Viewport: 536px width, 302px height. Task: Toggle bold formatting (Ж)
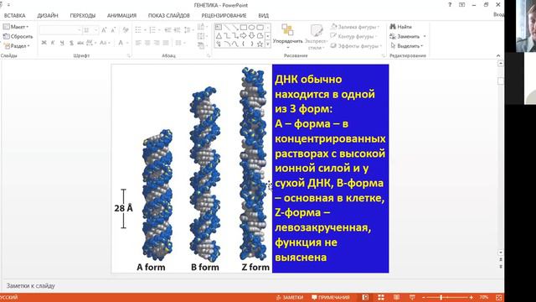click(x=44, y=43)
